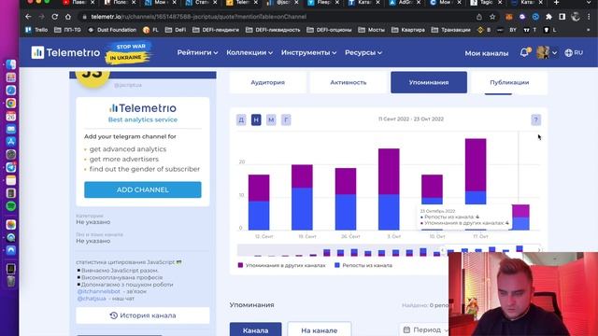This screenshot has height=336, width=598.
Task: Set chart period to Н (week)
Action: tap(256, 120)
